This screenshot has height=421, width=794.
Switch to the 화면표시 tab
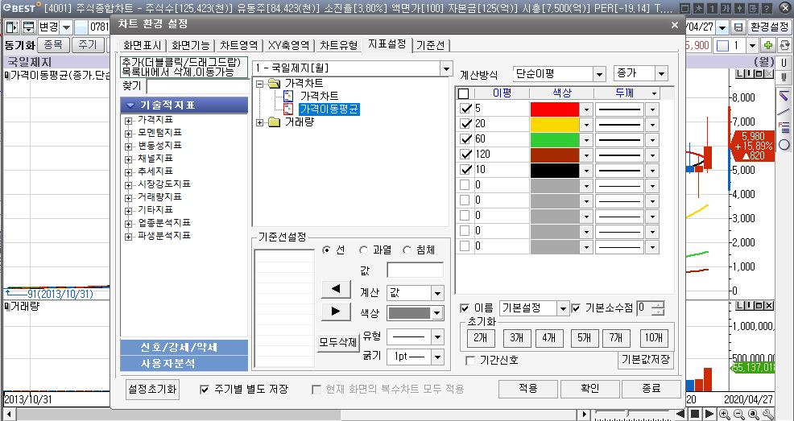point(142,46)
